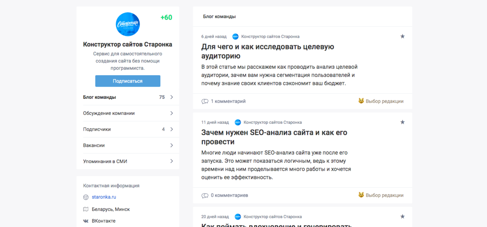The height and width of the screenshot is (227, 487).
Task: Star the article posted 20 дней назад
Action: tap(403, 216)
